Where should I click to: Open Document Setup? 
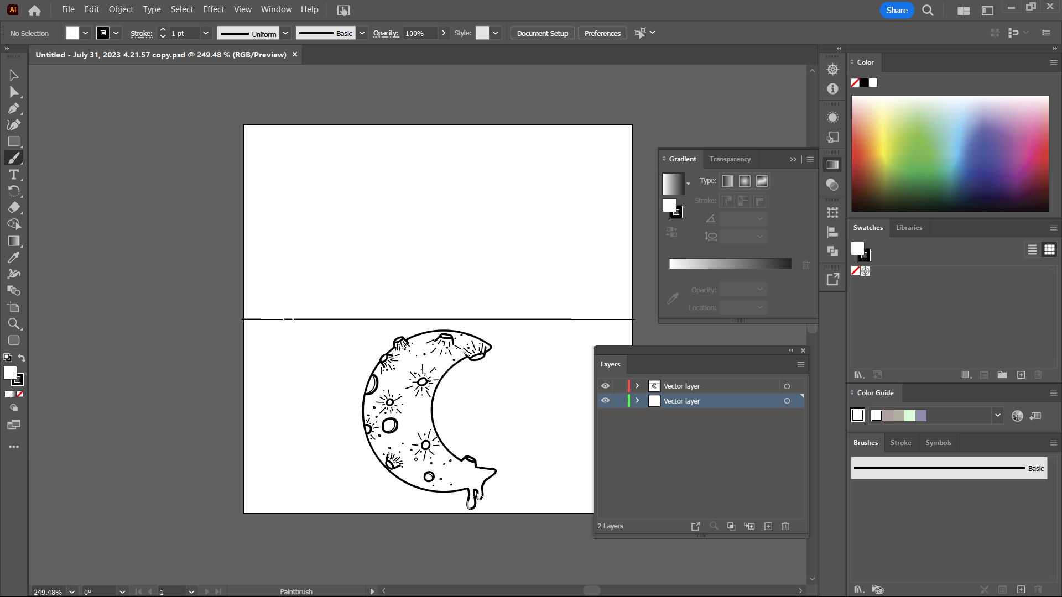(x=542, y=33)
